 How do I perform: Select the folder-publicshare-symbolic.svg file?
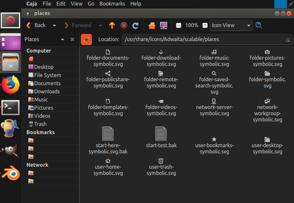coord(108,80)
